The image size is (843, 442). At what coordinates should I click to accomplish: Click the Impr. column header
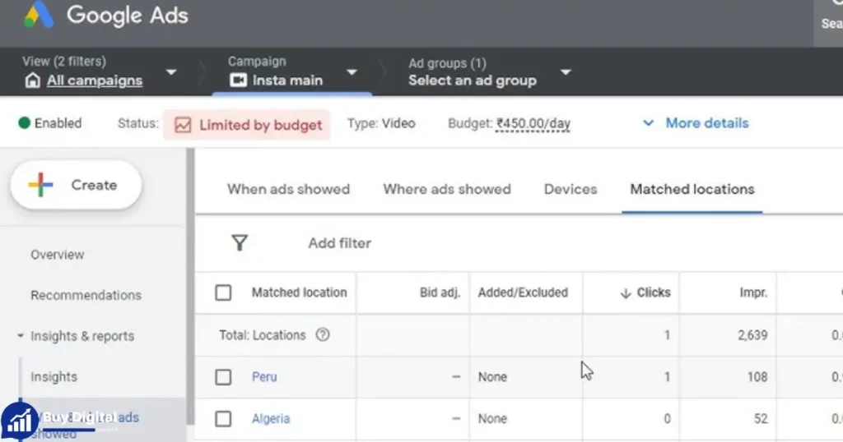[x=752, y=292]
